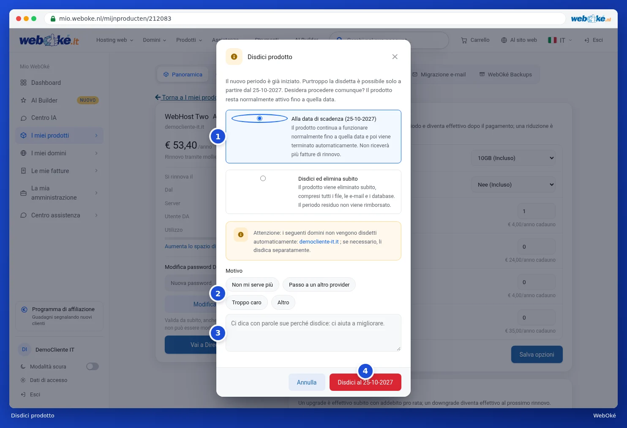This screenshot has height=428, width=627.
Task: Expand Le mie fatture in sidebar
Action: point(60,171)
